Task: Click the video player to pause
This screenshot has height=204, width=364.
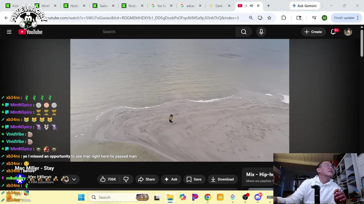Action: [x=180, y=100]
